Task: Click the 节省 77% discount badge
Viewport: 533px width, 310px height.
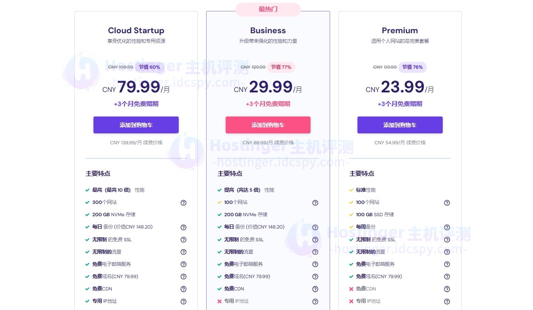Action: point(281,67)
